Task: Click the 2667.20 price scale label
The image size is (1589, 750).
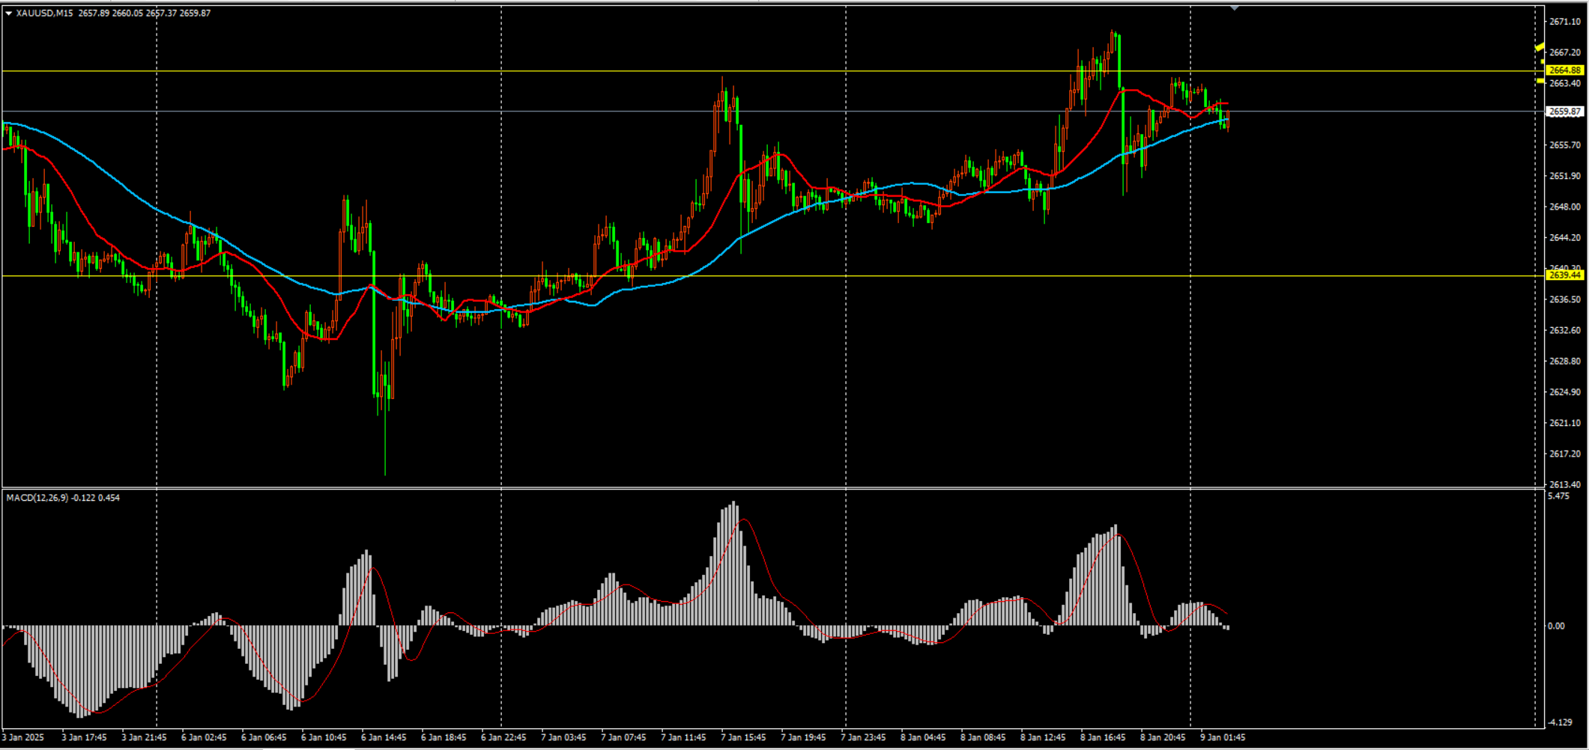Action: [1564, 52]
